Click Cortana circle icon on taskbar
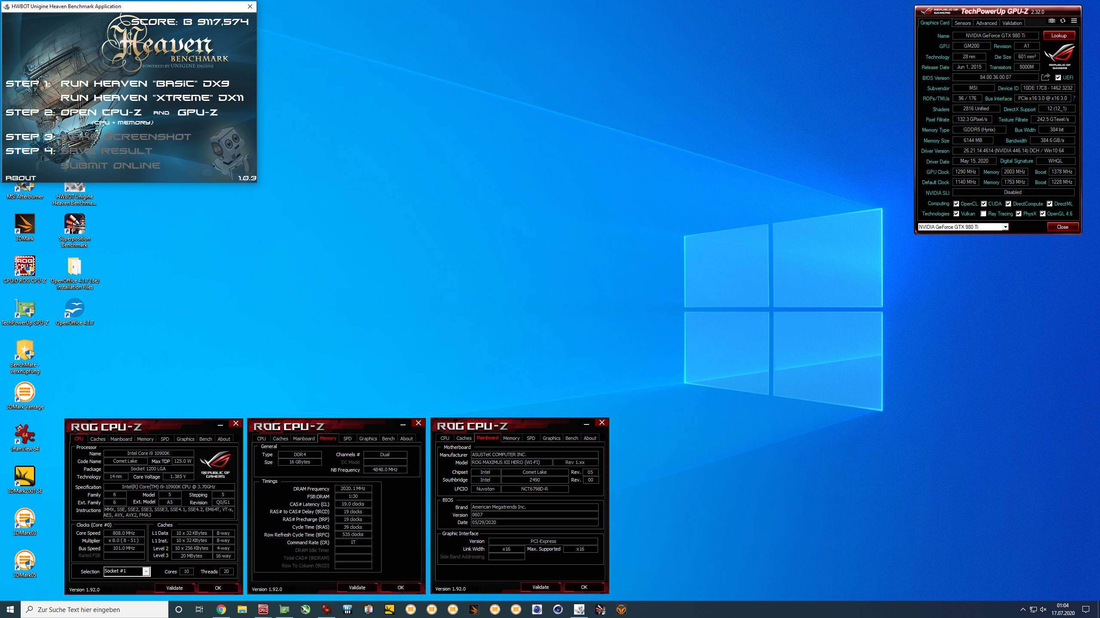The height and width of the screenshot is (618, 1100). [x=179, y=609]
